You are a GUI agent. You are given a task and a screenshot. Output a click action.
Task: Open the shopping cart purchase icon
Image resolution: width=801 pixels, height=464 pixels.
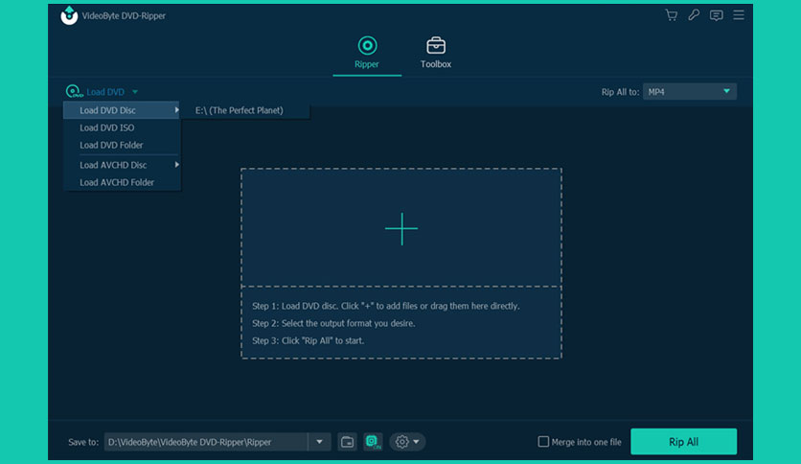tap(672, 15)
